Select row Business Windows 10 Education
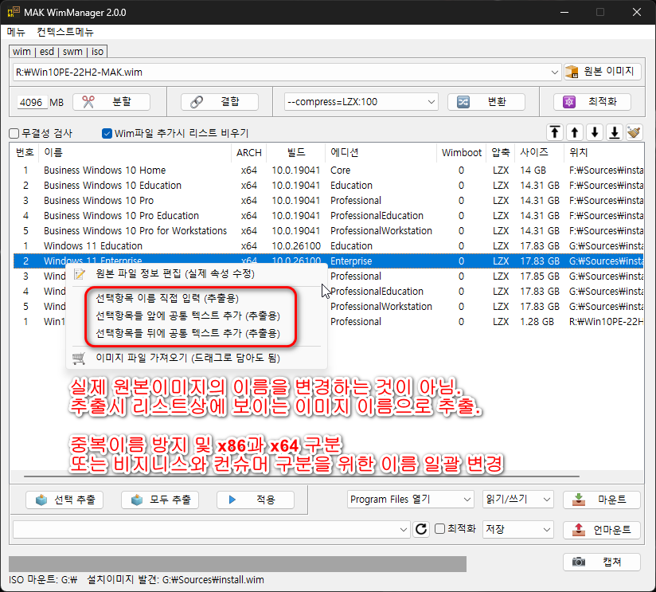 pos(329,186)
